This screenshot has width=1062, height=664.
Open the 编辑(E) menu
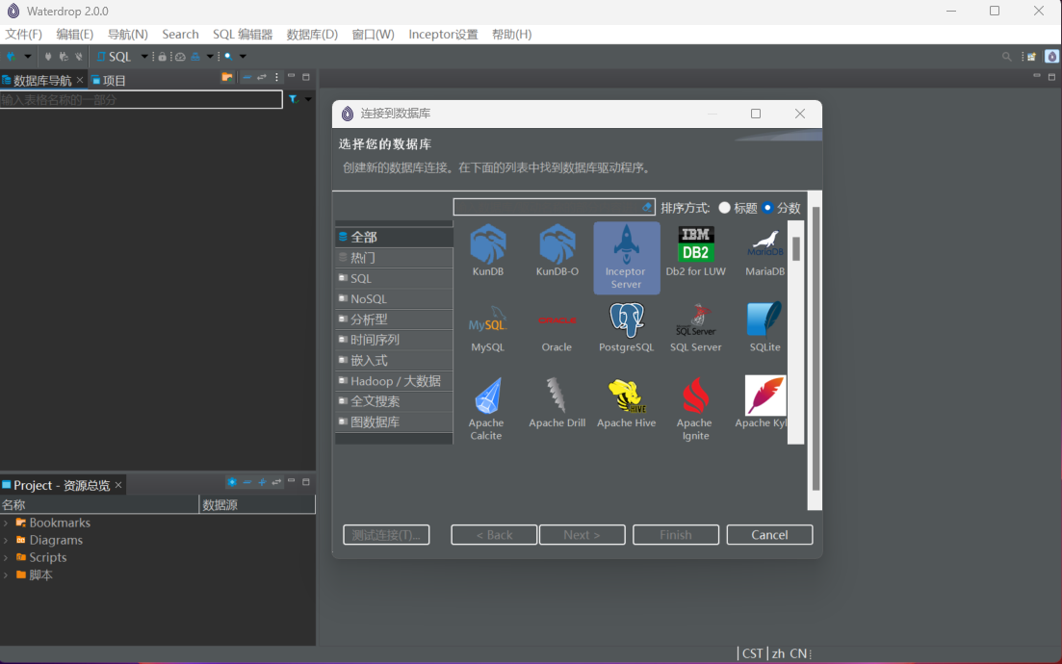pyautogui.click(x=74, y=35)
